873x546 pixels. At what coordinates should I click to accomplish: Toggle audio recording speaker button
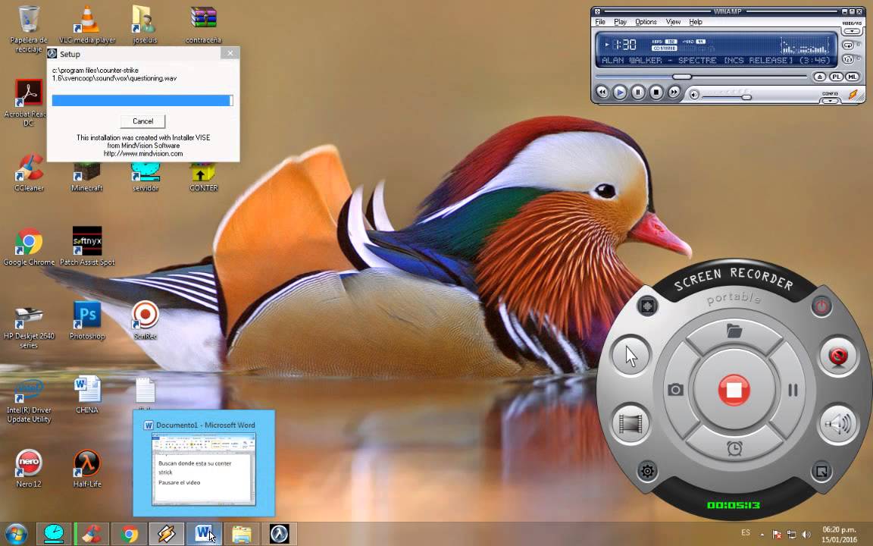[838, 423]
